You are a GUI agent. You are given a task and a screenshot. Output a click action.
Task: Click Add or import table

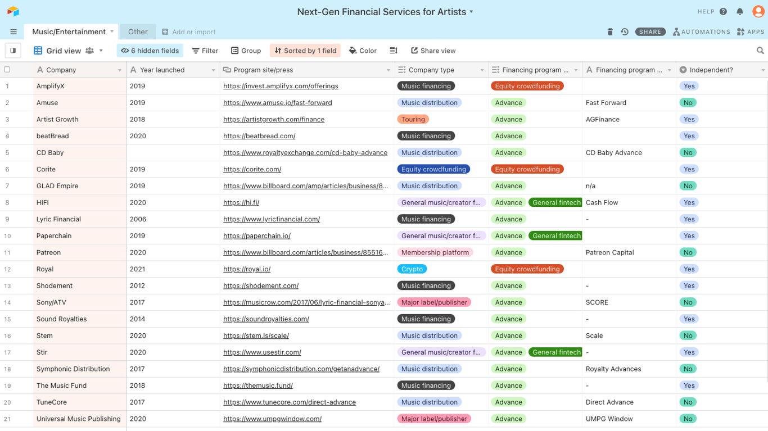188,32
